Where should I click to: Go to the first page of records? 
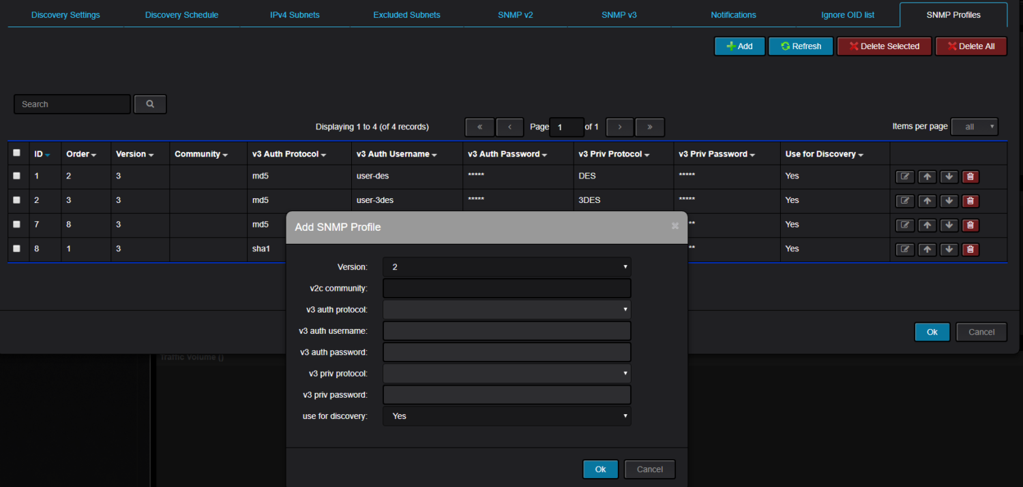[479, 127]
